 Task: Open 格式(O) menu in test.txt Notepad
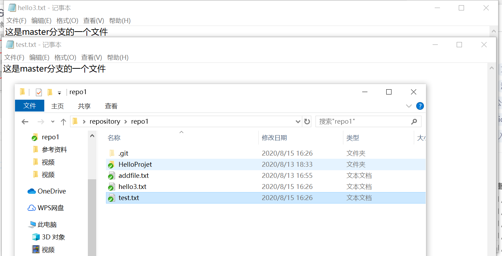pos(65,57)
